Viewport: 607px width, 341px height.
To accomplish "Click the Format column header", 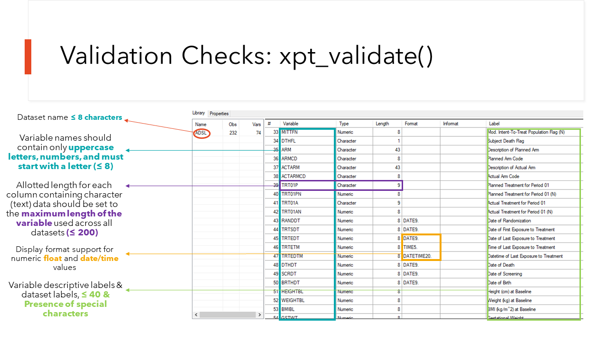I will 411,124.
